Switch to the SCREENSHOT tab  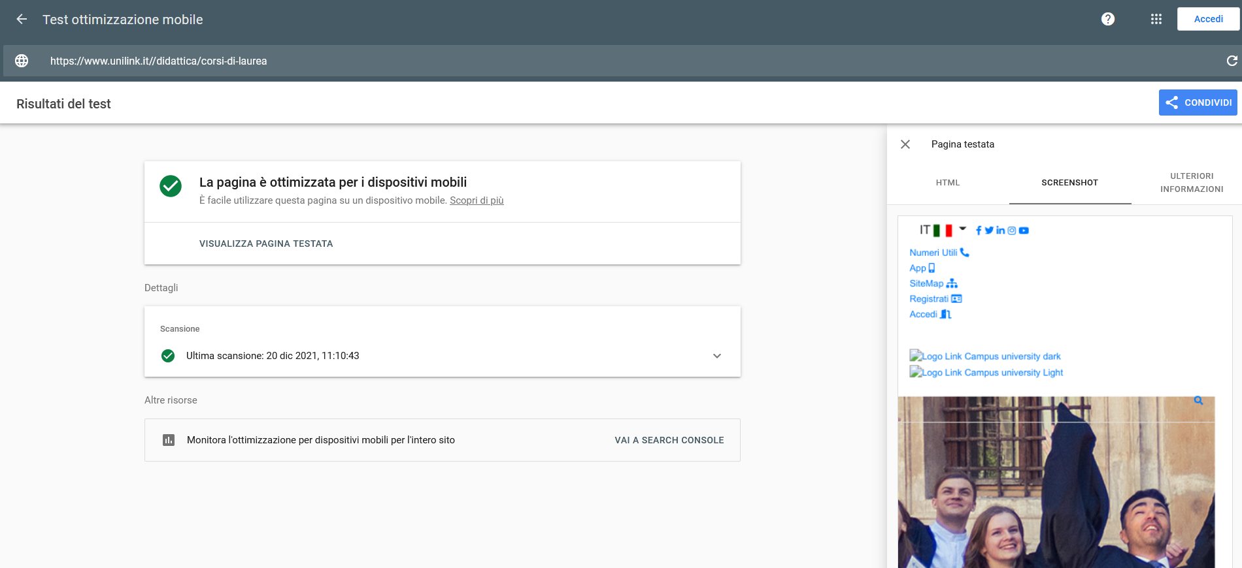tap(1070, 183)
